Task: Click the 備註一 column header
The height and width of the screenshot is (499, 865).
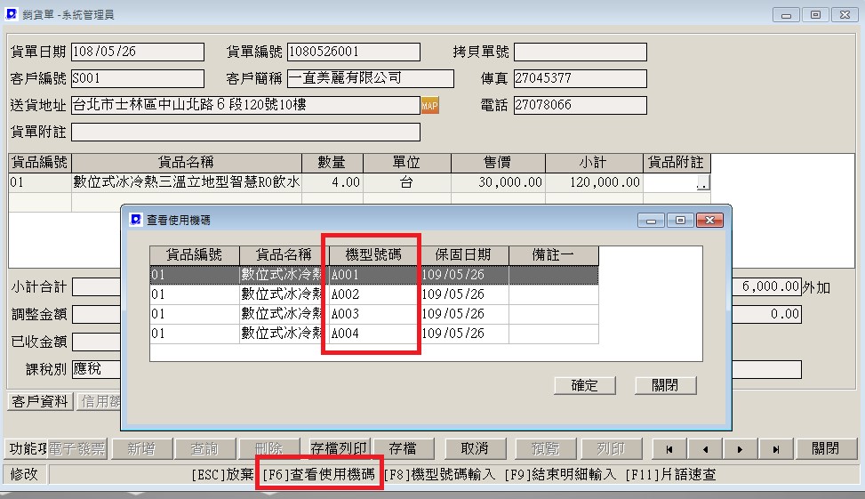Action: tap(553, 255)
